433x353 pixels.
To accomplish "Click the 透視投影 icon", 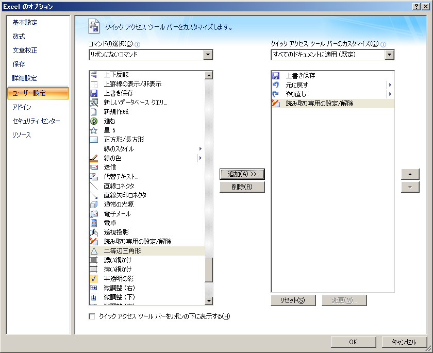I will (94, 232).
